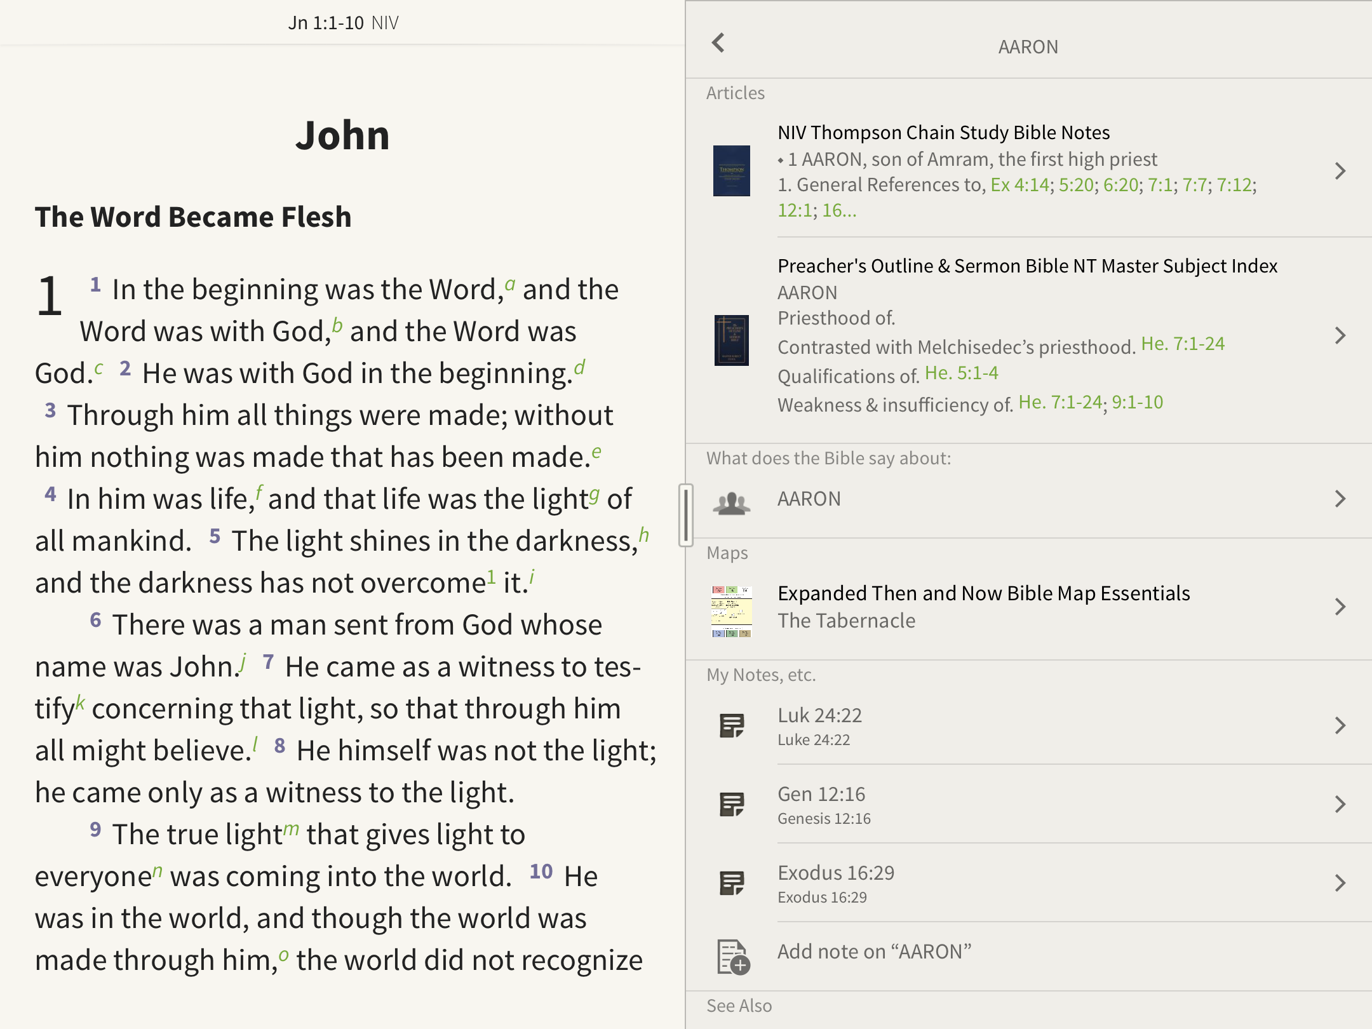Open the Tabernacle map thumbnail

pyautogui.click(x=731, y=611)
